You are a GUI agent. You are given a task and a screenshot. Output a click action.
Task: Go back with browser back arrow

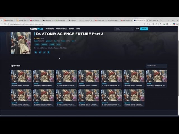[1, 24]
